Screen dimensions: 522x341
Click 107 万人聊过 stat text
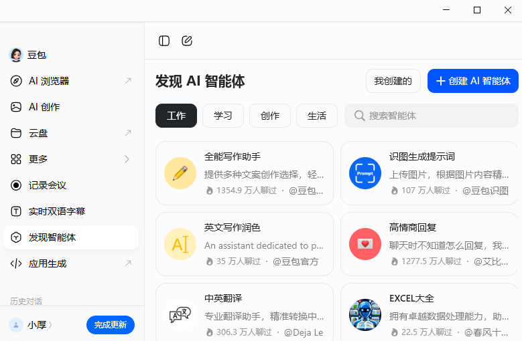coord(426,191)
